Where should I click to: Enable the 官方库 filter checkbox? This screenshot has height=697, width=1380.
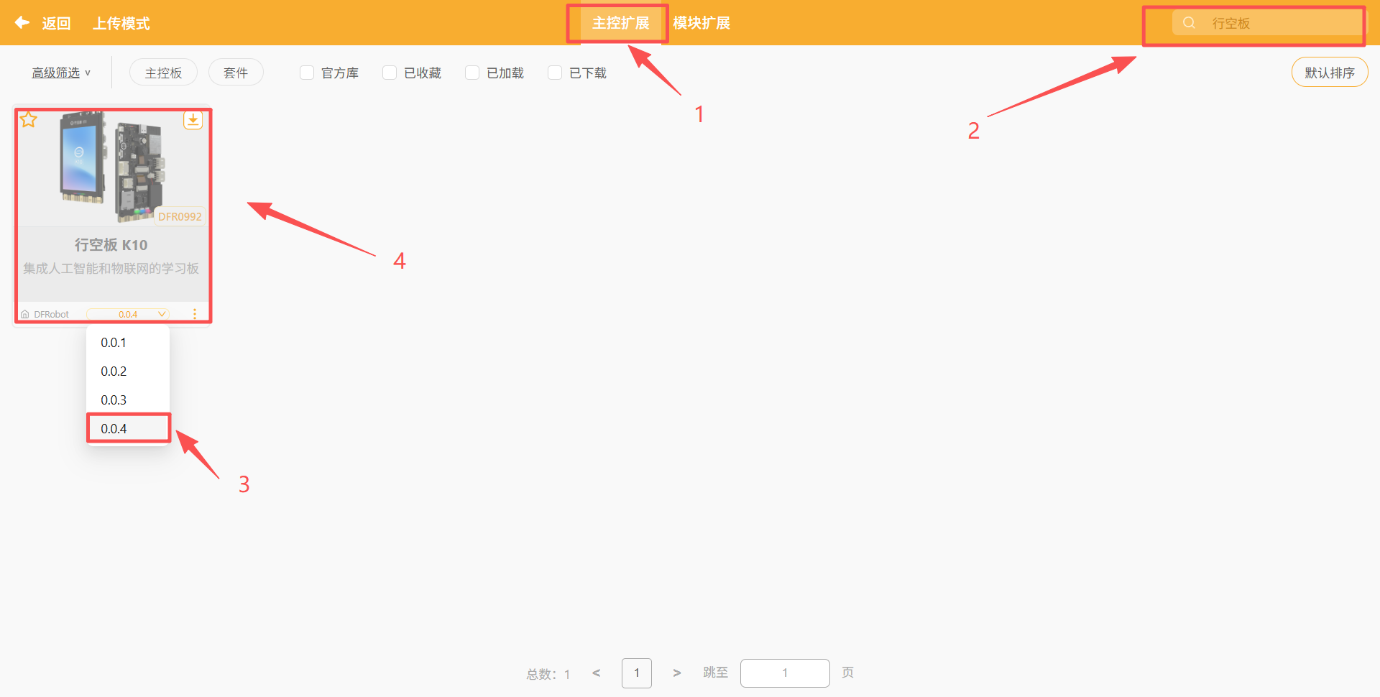tap(307, 72)
